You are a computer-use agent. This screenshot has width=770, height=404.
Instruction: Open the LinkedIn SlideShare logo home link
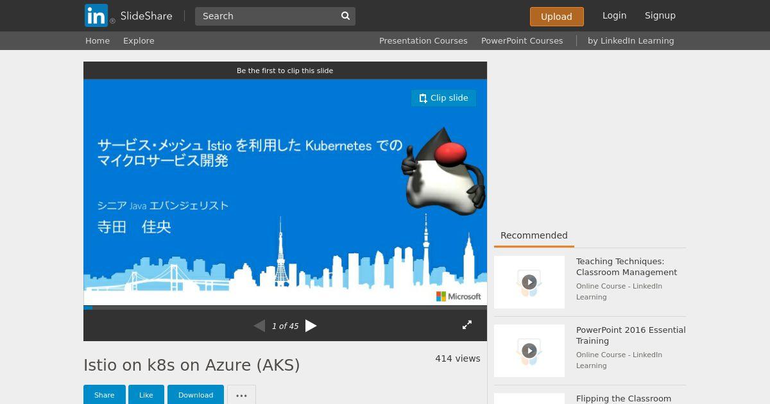click(128, 15)
